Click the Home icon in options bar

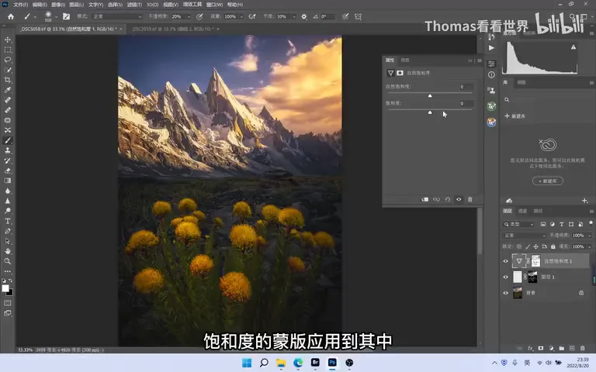(x=11, y=17)
